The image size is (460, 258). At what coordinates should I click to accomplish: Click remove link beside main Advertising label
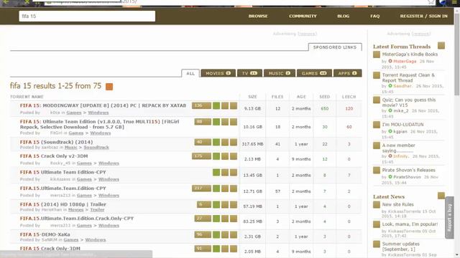pos(307,34)
